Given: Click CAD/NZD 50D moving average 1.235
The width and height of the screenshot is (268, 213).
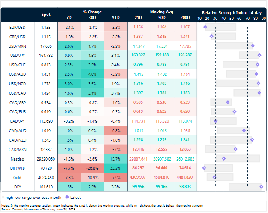Looking at the screenshot, I should [162, 140].
